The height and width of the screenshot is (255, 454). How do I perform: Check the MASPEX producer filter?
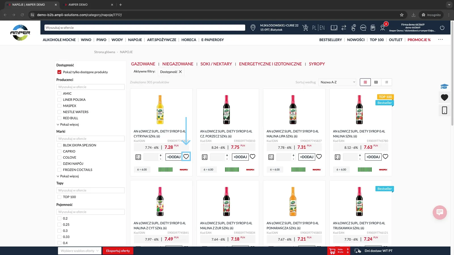click(59, 106)
